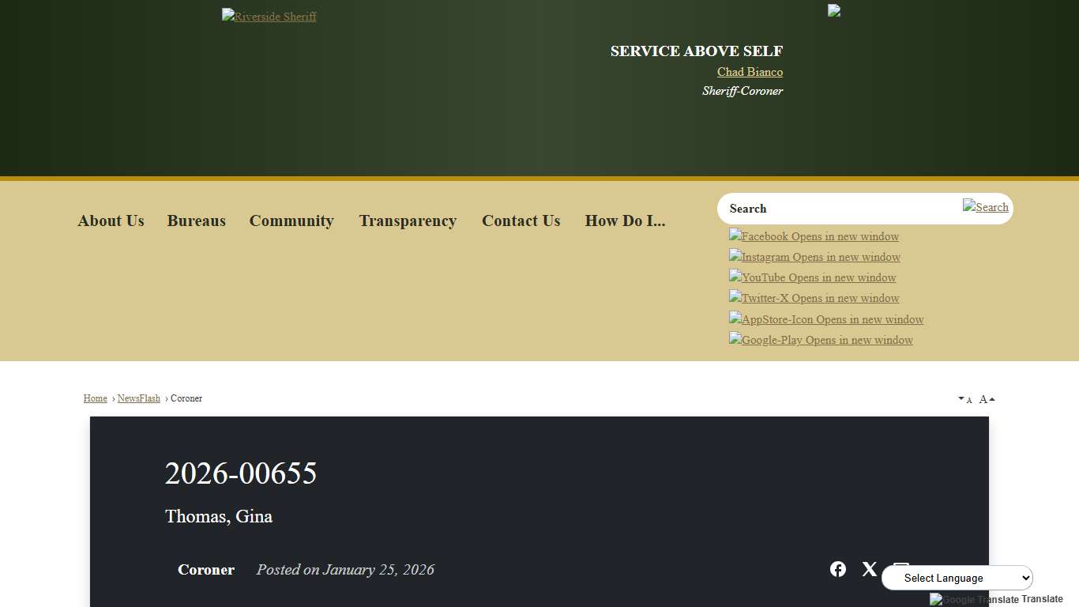
Task: Open the Google Play download link
Action: click(x=821, y=339)
